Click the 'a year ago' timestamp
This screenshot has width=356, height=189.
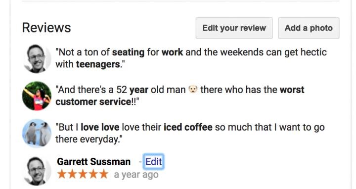[136, 175]
